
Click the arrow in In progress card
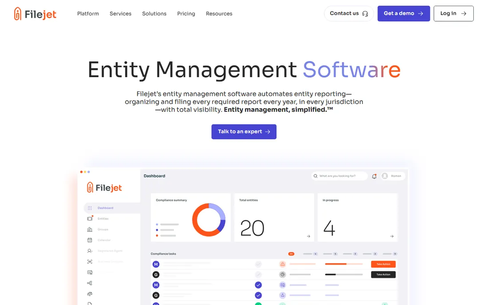pos(392,236)
